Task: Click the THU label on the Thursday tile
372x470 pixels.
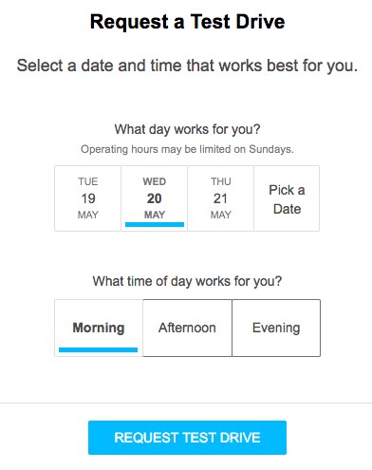Action: [x=221, y=181]
